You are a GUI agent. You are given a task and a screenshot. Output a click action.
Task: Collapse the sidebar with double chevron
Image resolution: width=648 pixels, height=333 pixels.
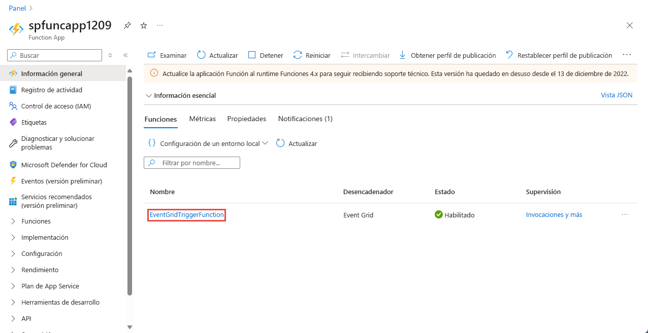(125, 55)
